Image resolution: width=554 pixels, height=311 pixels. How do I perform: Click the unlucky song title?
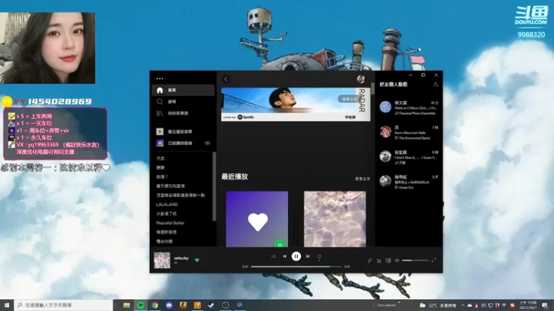[x=181, y=258]
